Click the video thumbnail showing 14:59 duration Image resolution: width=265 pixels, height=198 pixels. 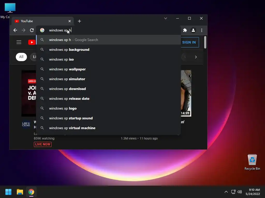[186, 93]
